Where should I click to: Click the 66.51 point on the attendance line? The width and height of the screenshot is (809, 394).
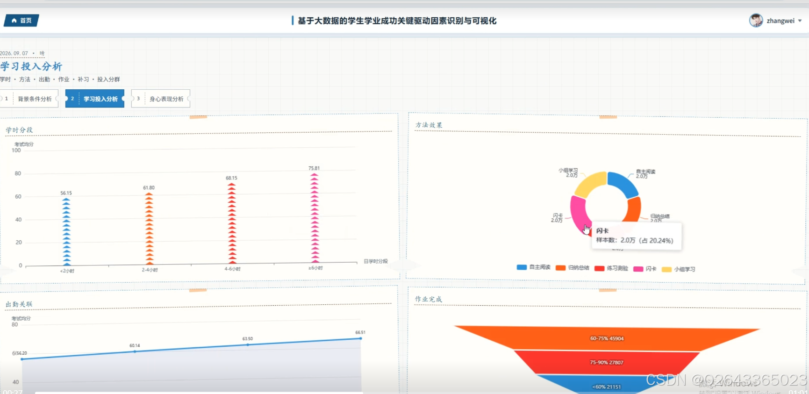tap(360, 338)
